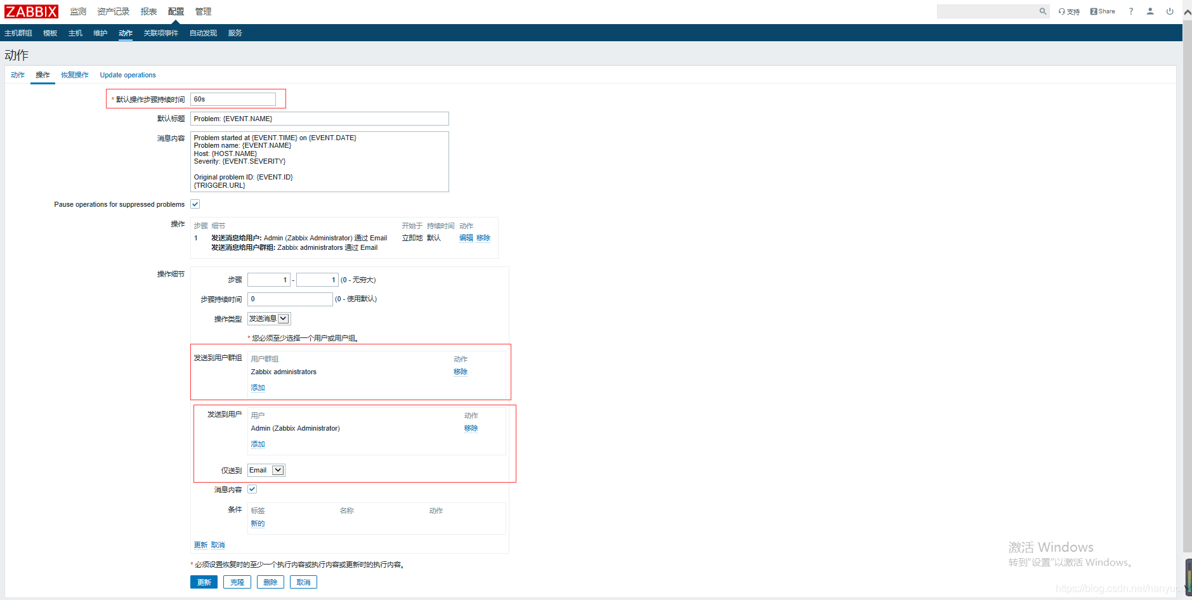Viewport: 1192px width, 600px height.
Task: Go to 关联项事件 submenu
Action: click(160, 33)
